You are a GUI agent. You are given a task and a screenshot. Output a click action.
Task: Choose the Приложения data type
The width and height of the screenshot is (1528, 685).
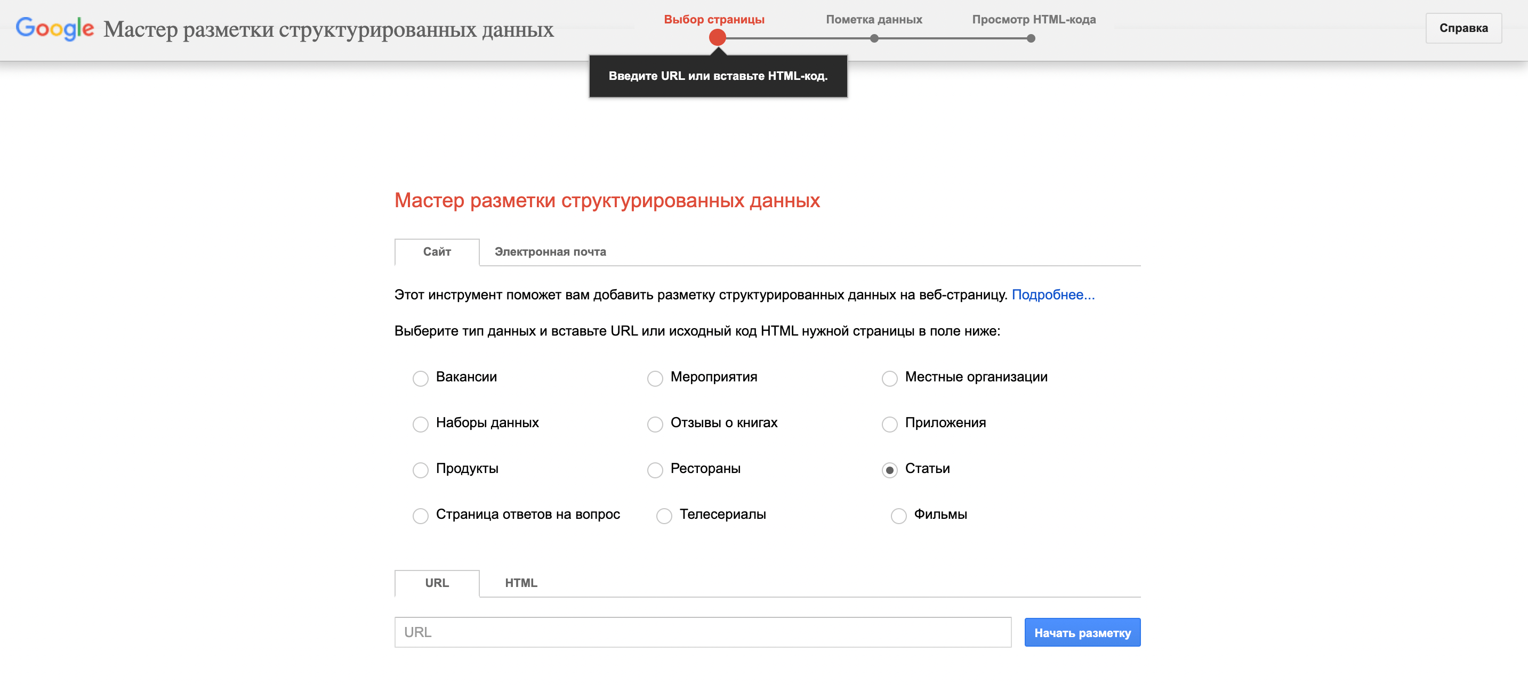coord(889,423)
